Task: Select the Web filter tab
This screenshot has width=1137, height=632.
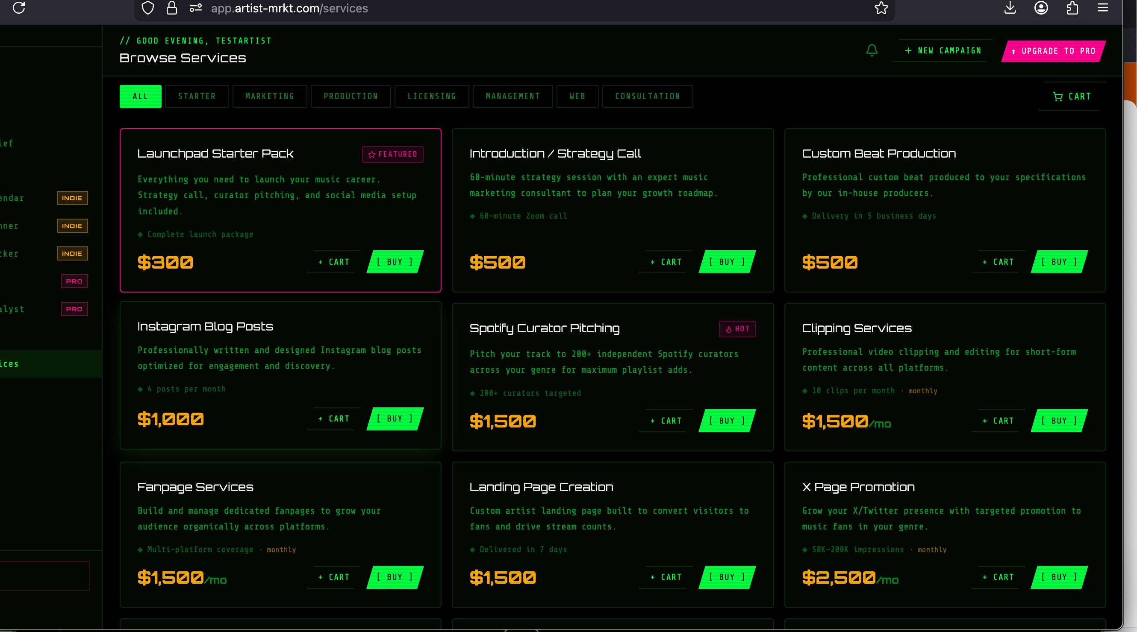Action: tap(577, 97)
